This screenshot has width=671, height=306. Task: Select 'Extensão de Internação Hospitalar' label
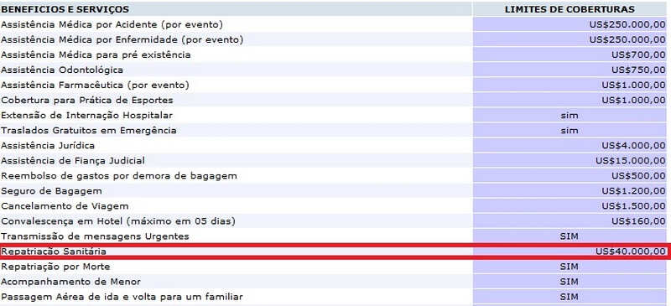click(x=87, y=115)
